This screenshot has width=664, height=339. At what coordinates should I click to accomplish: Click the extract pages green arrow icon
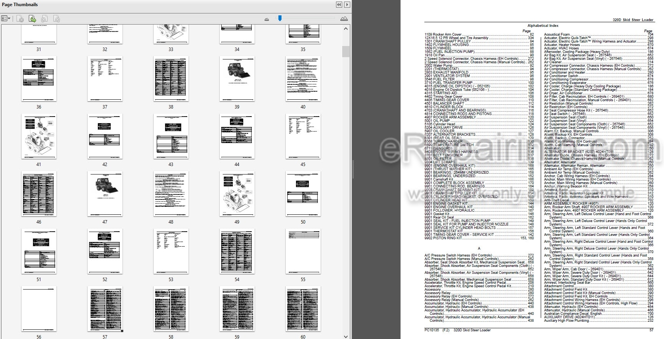32,18
